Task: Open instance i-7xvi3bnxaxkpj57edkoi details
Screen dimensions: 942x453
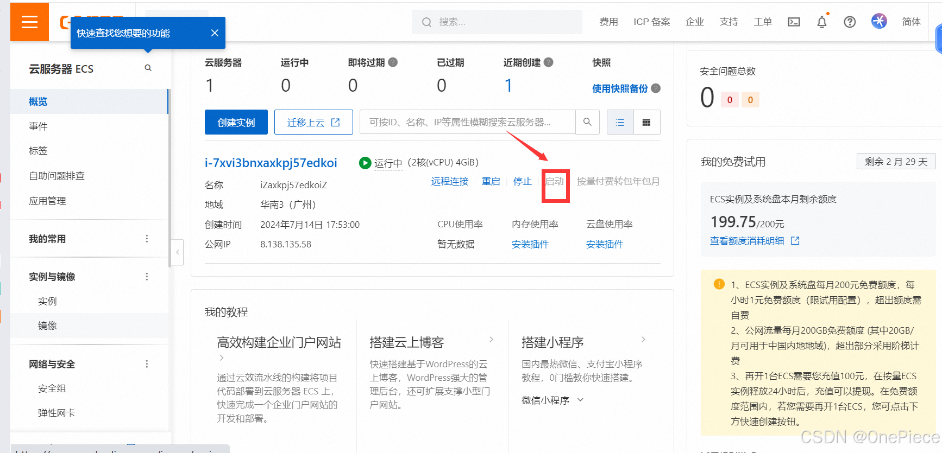Action: pyautogui.click(x=271, y=163)
